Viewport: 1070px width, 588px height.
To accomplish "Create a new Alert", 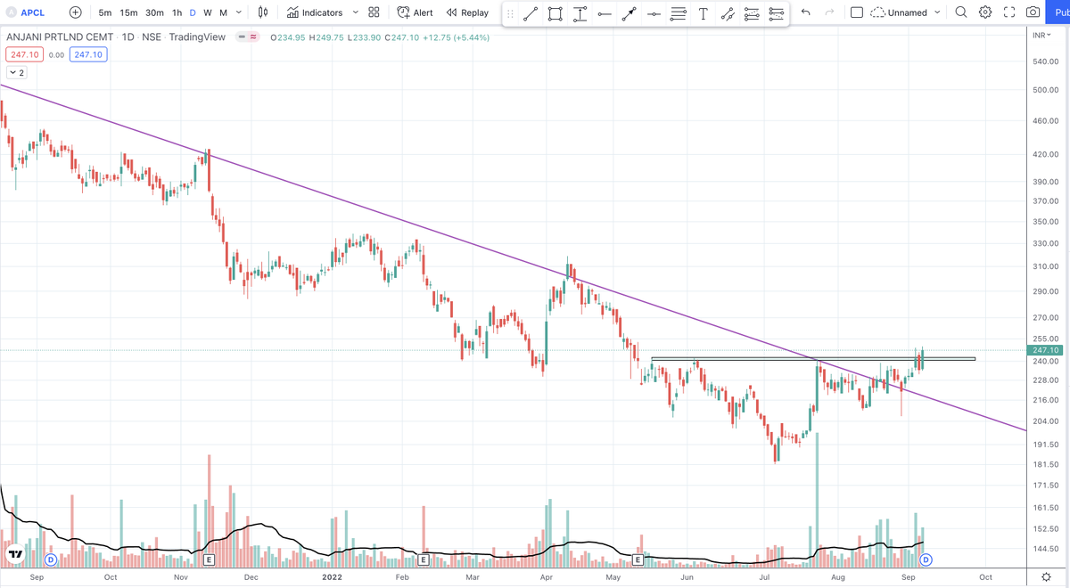I will pyautogui.click(x=415, y=12).
